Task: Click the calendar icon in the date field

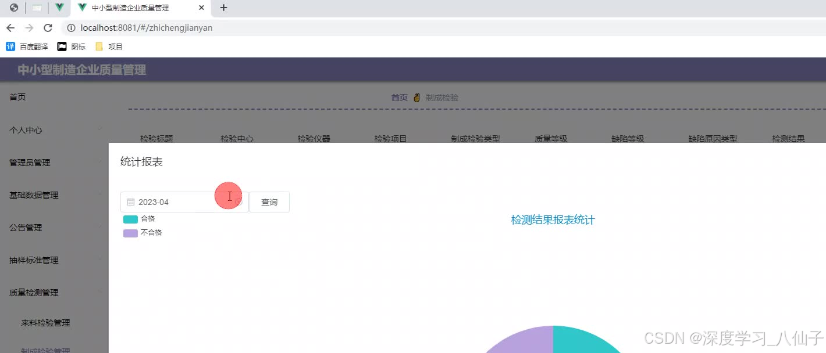Action: 130,201
